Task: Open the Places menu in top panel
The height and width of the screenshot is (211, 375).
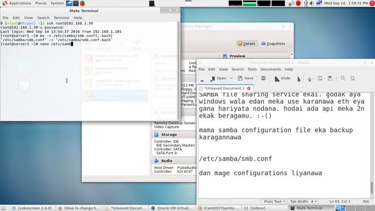Action: 40,3
